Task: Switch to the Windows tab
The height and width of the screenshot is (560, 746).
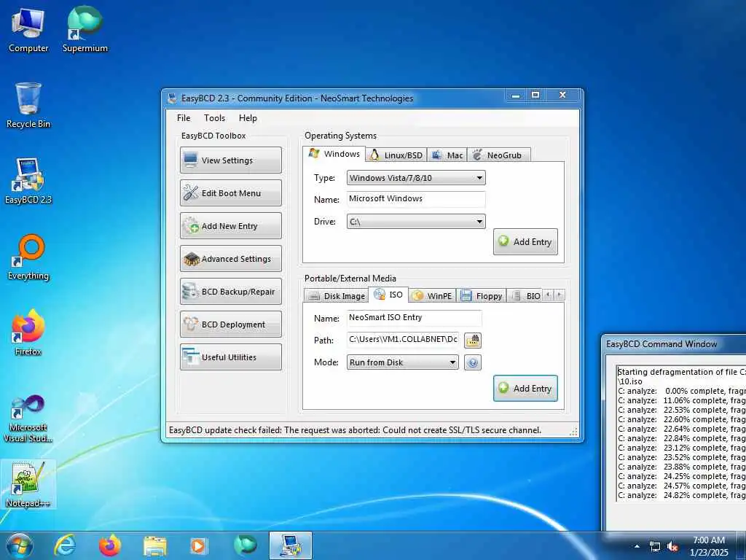Action: click(334, 154)
